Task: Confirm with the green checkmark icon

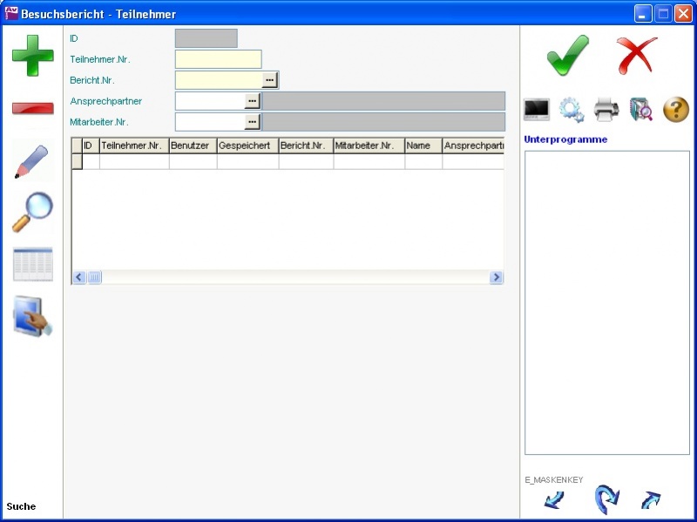Action: click(567, 56)
